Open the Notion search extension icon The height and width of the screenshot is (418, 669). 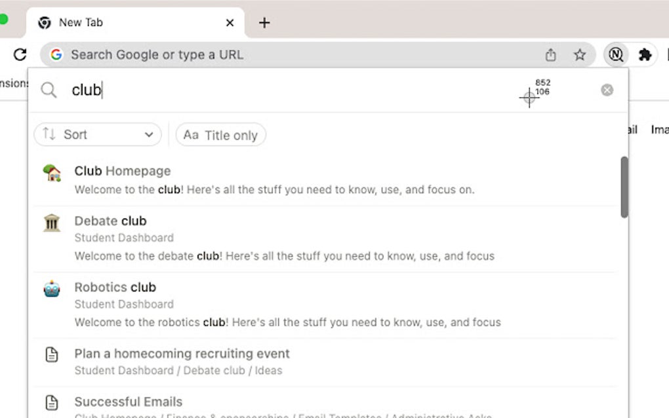(x=615, y=54)
